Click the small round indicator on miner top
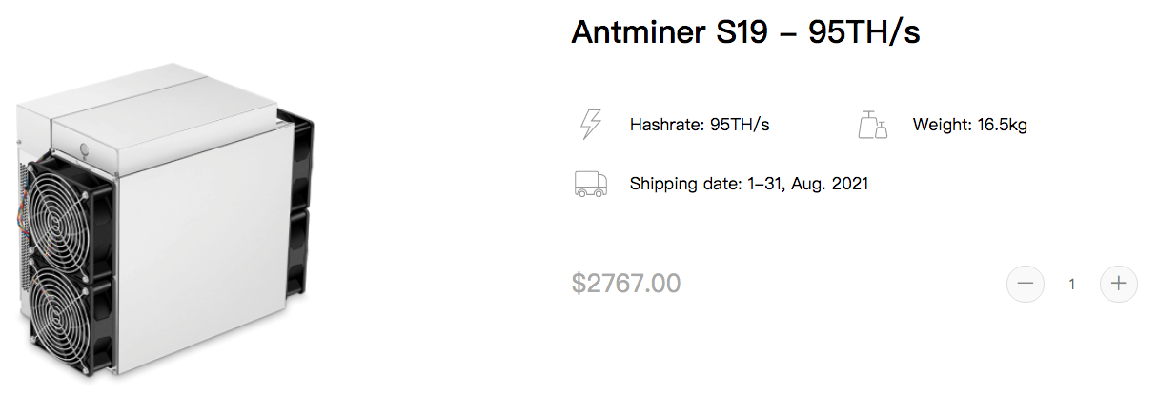 click(86, 147)
